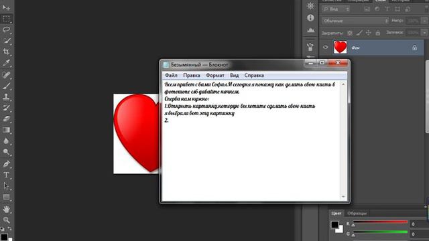Hide the Фон layer with eye icon
Image resolution: width=429 pixels, height=241 pixels.
tap(325, 48)
